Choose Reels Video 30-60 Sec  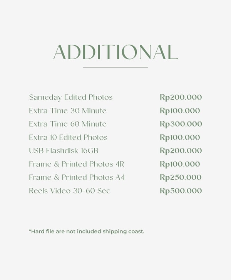[70, 191]
